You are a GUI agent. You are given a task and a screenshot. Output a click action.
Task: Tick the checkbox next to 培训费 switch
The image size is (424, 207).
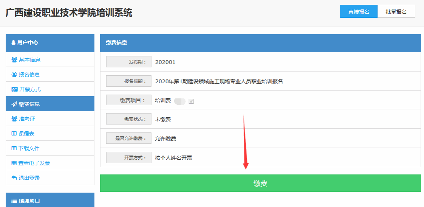191,101
